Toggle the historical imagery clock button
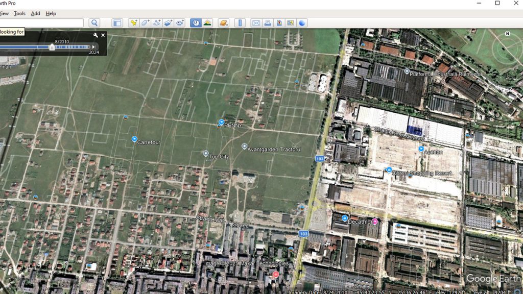523x294 pixels. click(196, 22)
